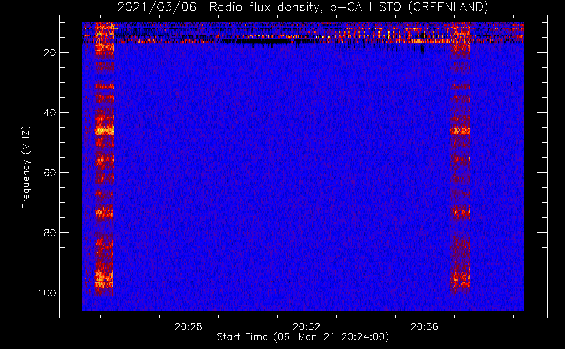Click the 80 MHz frequency tick label

point(50,233)
